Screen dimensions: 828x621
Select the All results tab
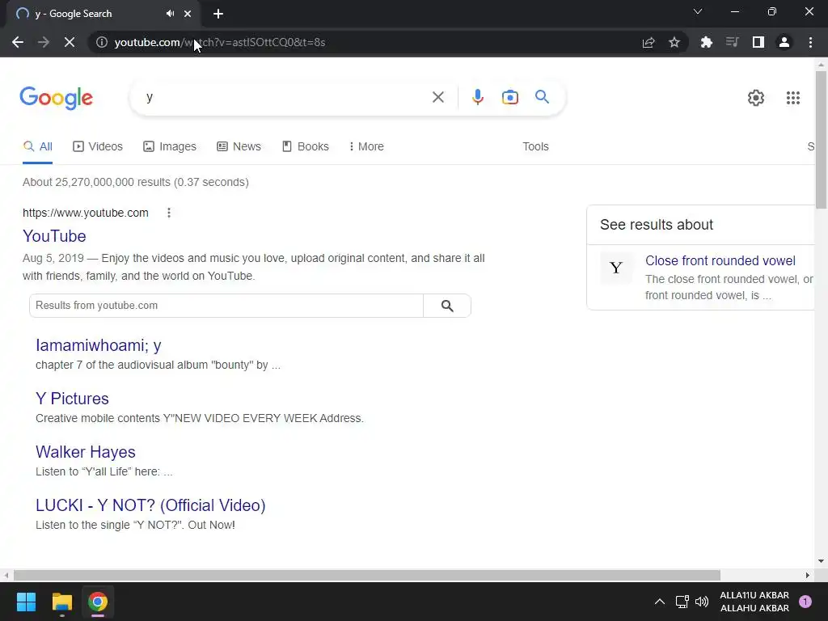click(x=37, y=146)
